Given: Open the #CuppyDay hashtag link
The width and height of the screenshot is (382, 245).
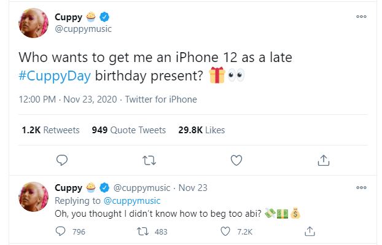Looking at the screenshot, I should coord(55,76).
